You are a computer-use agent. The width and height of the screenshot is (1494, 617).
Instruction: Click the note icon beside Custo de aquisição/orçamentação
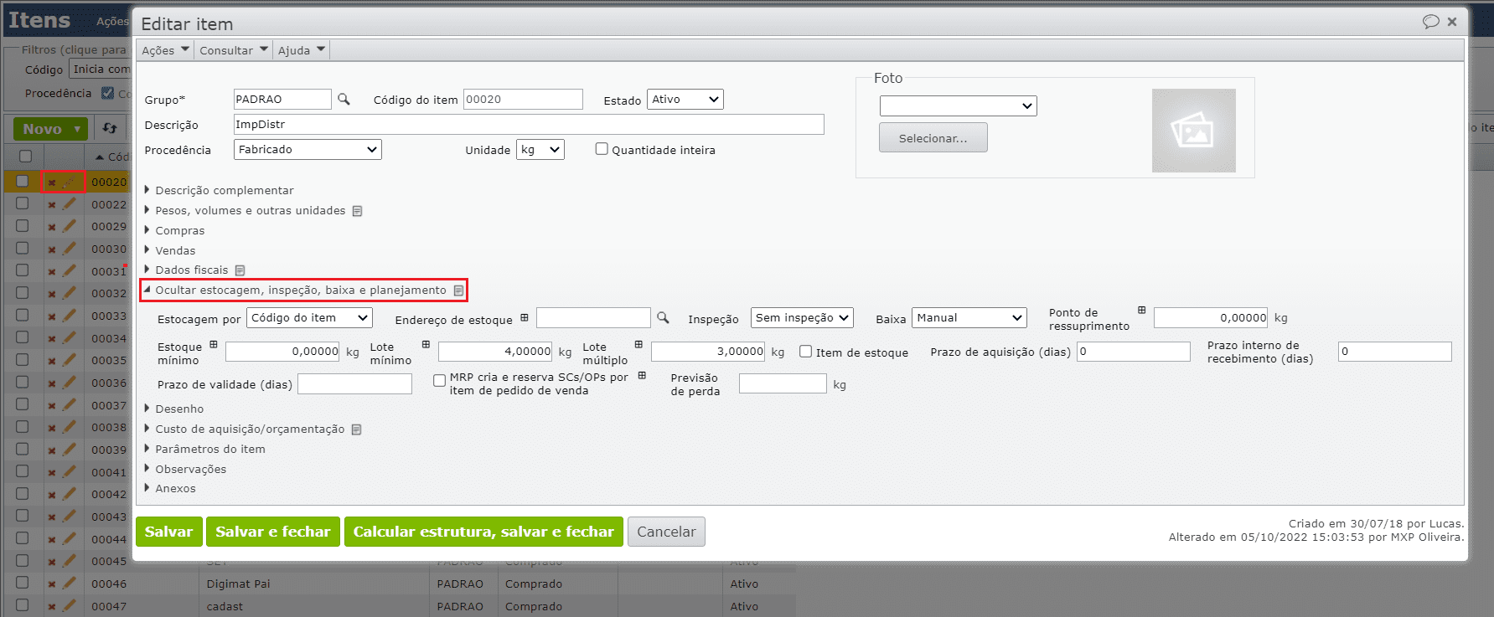[x=356, y=429]
